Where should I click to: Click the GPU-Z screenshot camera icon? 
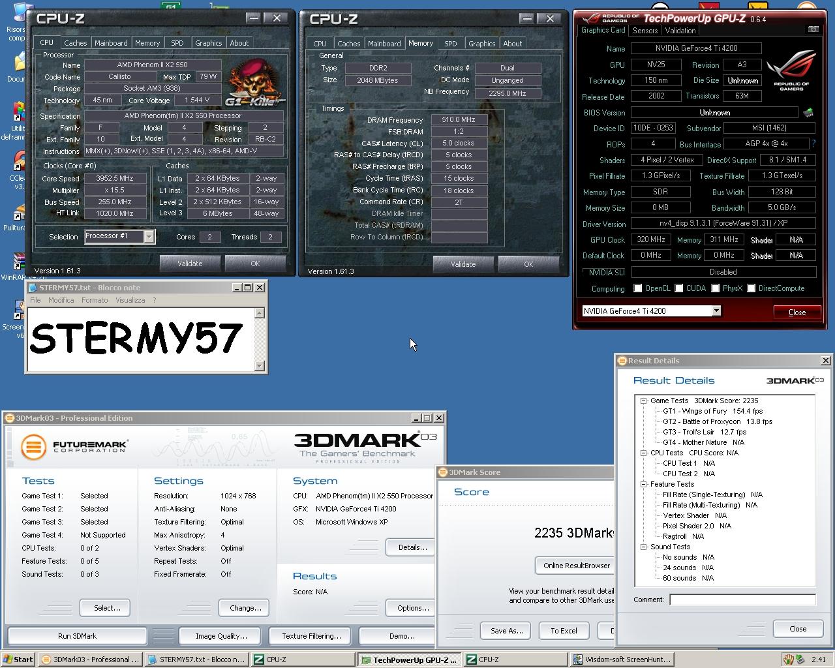pos(813,29)
